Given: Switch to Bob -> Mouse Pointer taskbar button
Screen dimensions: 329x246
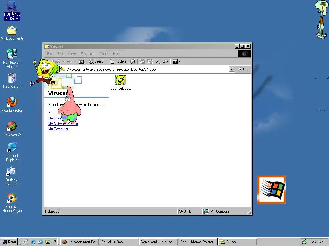Looking at the screenshot, I should (x=198, y=242).
